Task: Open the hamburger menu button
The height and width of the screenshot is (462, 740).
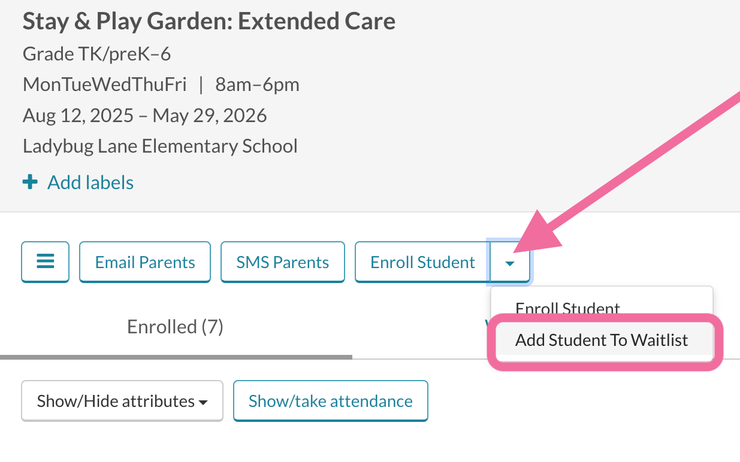Action: point(46,262)
